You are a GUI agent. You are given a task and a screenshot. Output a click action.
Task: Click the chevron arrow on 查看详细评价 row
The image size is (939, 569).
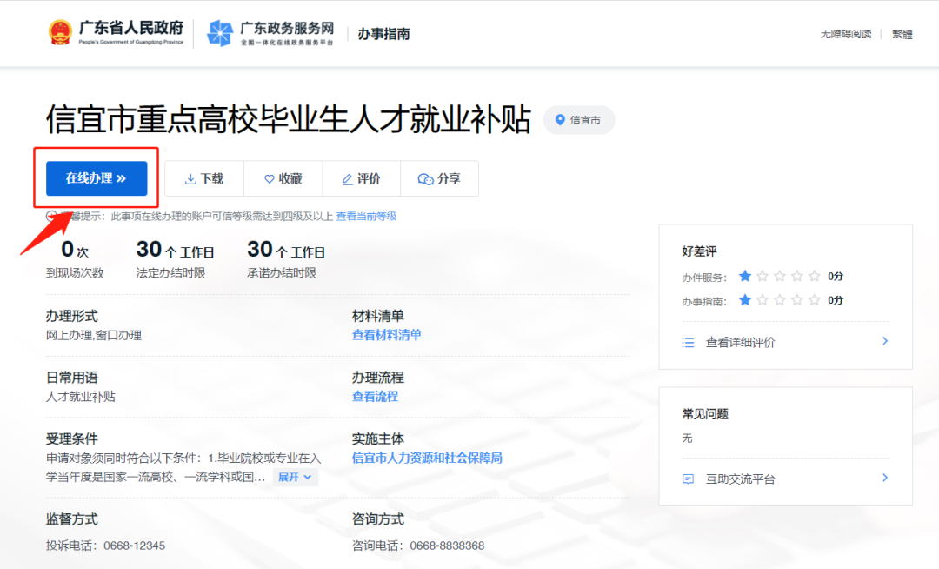[885, 341]
